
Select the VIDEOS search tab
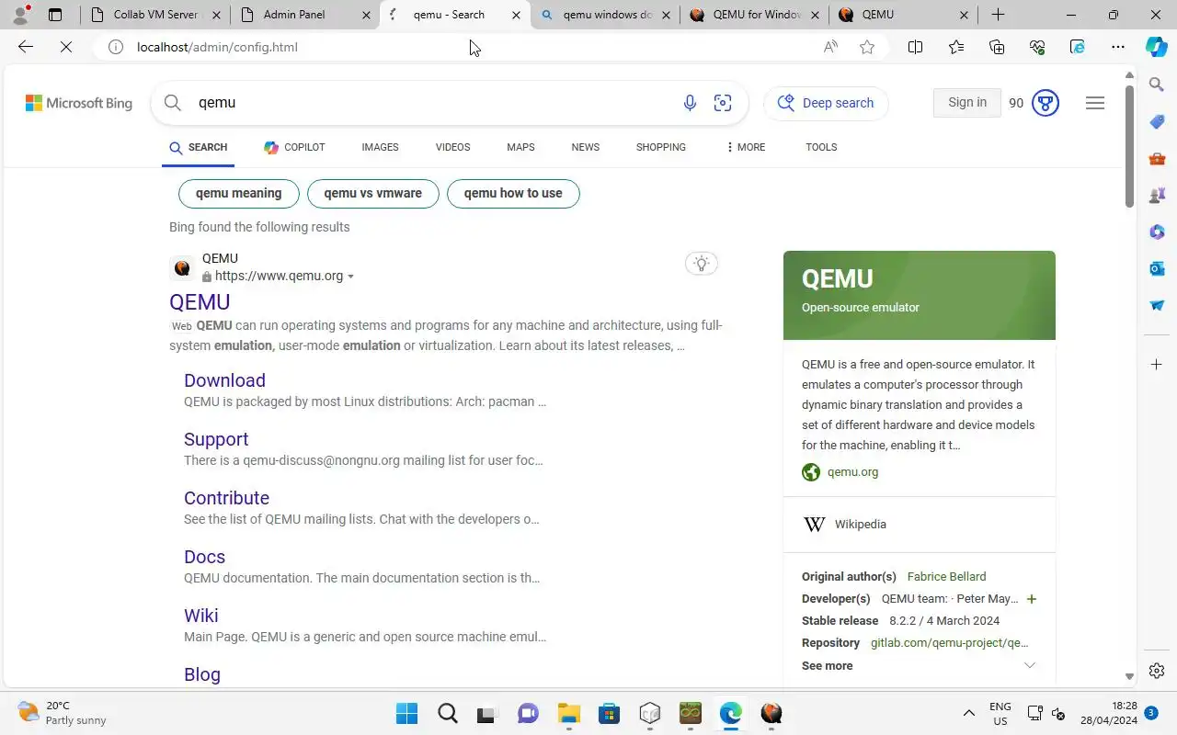452,147
